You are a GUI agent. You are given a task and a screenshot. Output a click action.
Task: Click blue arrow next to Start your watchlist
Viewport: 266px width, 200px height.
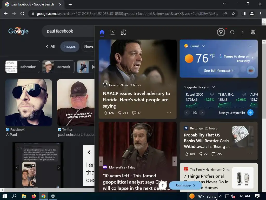[x=250, y=113]
